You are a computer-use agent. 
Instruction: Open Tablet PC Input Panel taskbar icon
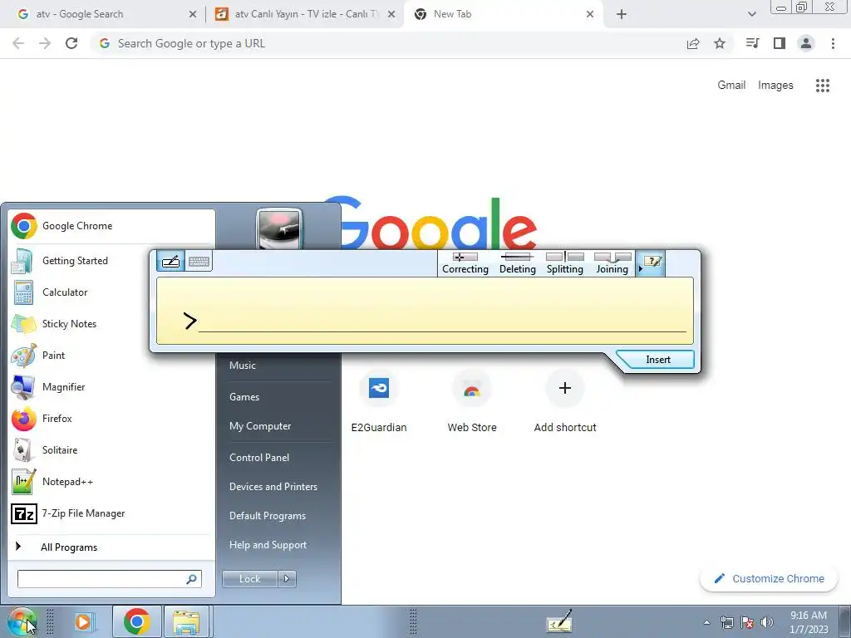559,621
